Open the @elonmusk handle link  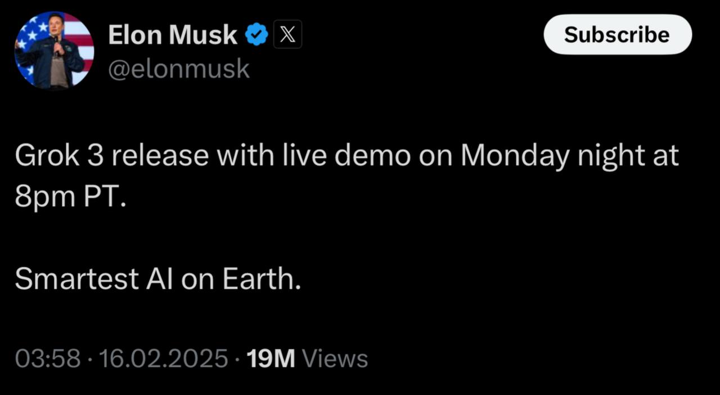(x=178, y=69)
